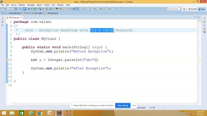Open the Back history dropdown arrow

(110, 9)
